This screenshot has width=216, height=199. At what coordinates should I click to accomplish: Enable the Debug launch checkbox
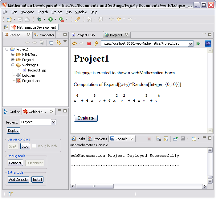point(34,146)
